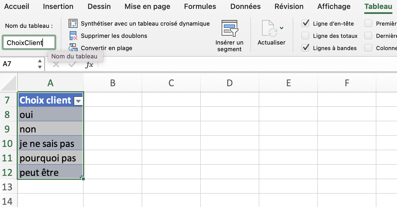Click the Supprimer les doublons icon
This screenshot has width=397, height=207.
tap(73, 36)
